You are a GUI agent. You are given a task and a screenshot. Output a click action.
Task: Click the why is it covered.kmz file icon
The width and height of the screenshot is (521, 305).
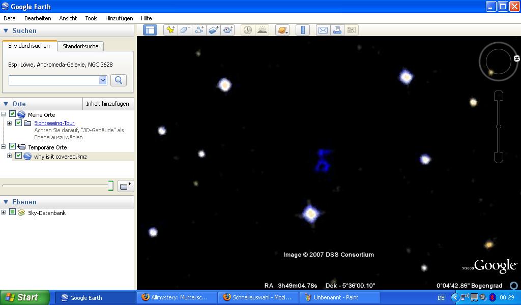coord(27,156)
